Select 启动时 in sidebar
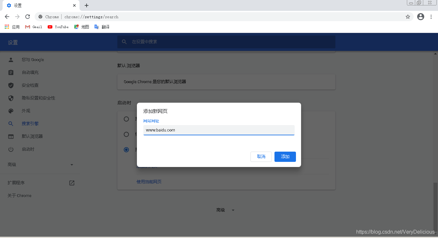 tap(28, 149)
